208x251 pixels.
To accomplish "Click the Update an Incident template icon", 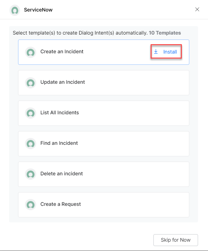I will coord(31,83).
